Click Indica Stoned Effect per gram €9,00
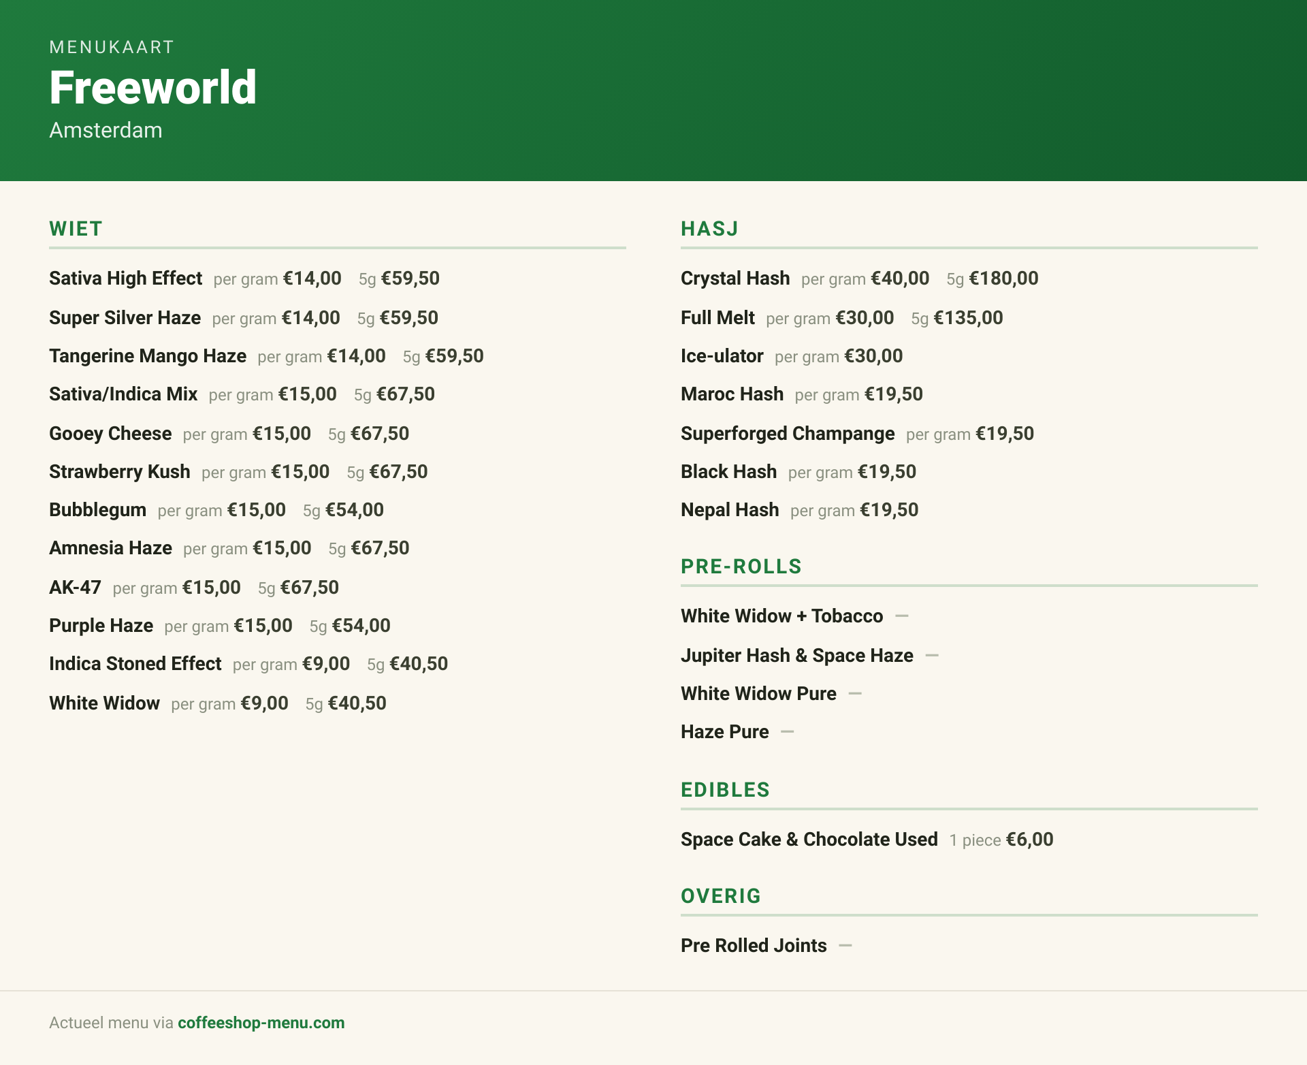Image resolution: width=1307 pixels, height=1065 pixels. click(326, 664)
